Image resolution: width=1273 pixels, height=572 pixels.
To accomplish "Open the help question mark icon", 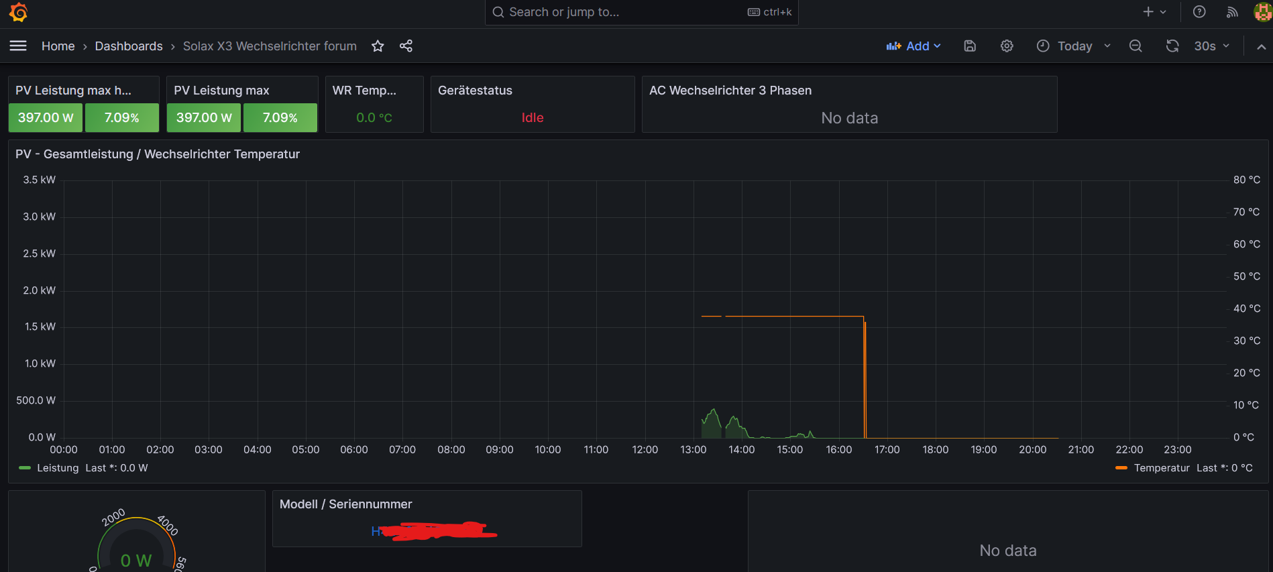I will (x=1199, y=12).
